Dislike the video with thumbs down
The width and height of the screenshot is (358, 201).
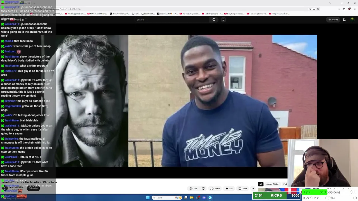click(x=203, y=188)
